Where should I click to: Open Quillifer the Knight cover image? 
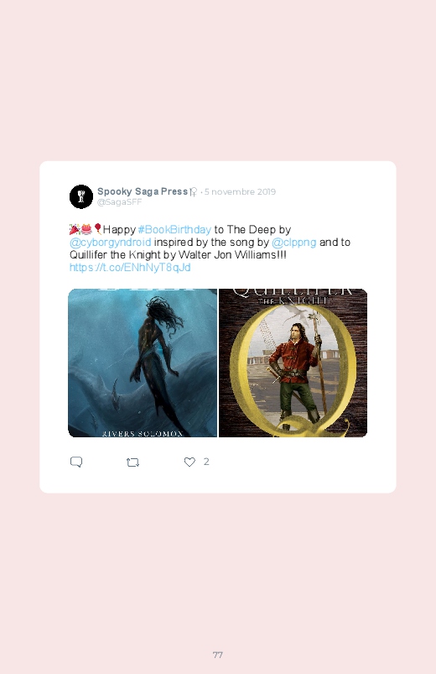point(293,363)
